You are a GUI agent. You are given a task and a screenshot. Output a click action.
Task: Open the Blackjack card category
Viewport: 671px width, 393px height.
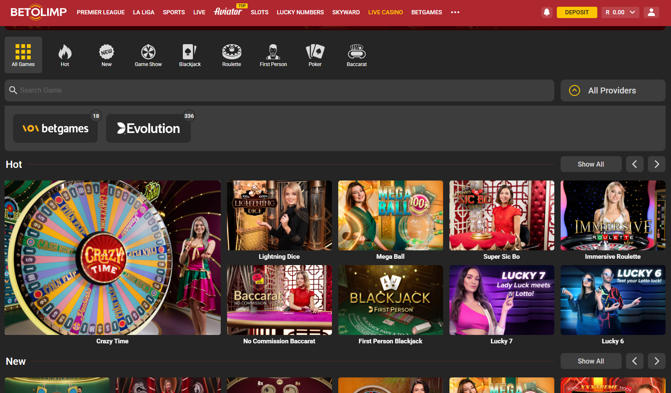point(190,55)
